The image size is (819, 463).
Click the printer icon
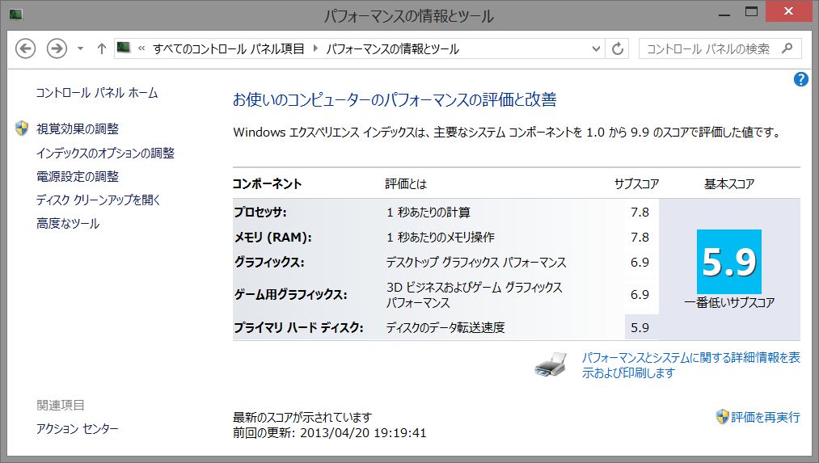point(551,364)
